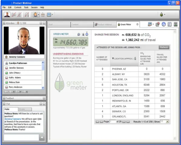Sort by Location (Approx.) column header
The image size is (181, 145).
point(124,59)
